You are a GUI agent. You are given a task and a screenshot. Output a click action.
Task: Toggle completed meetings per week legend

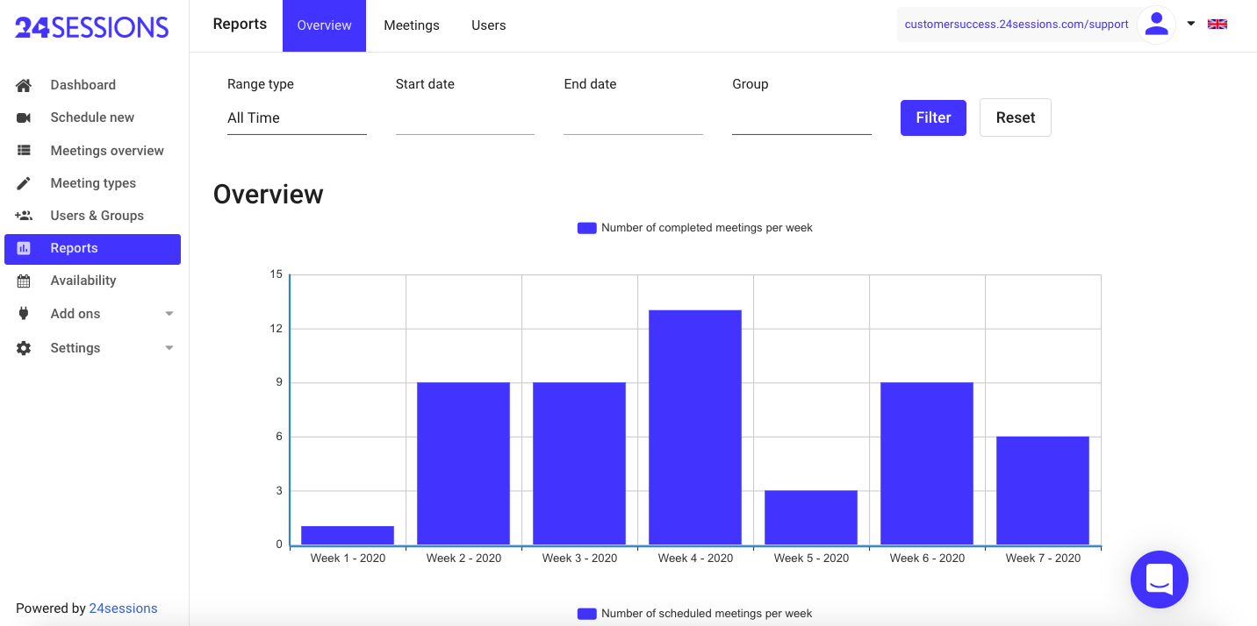pos(694,228)
